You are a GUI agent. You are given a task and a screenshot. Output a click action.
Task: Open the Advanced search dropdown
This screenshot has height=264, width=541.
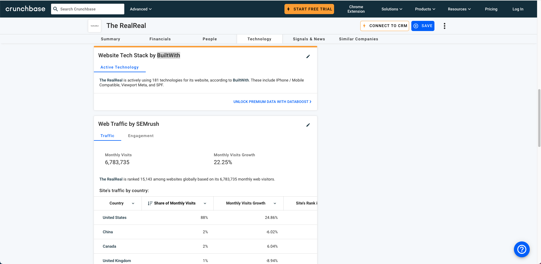[x=141, y=9]
